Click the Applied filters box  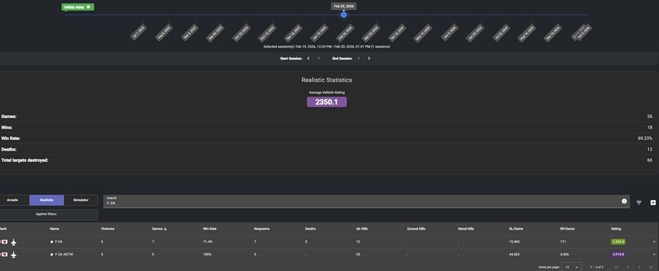point(48,215)
